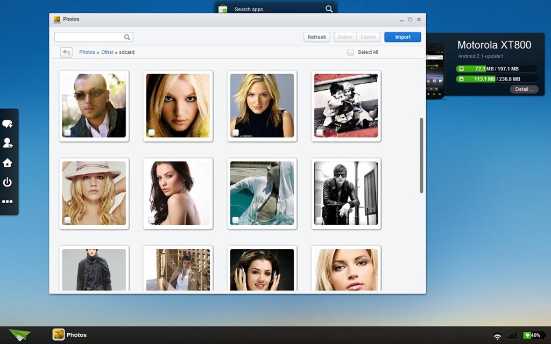Open the more options three-dots sidebar icon
The width and height of the screenshot is (551, 344).
point(8,202)
